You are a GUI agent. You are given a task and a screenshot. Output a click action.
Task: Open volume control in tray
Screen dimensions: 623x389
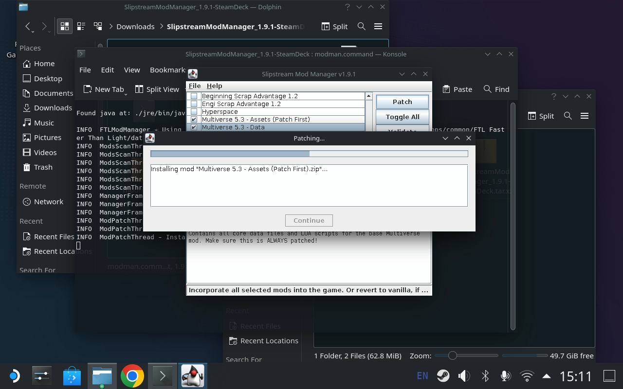click(464, 376)
